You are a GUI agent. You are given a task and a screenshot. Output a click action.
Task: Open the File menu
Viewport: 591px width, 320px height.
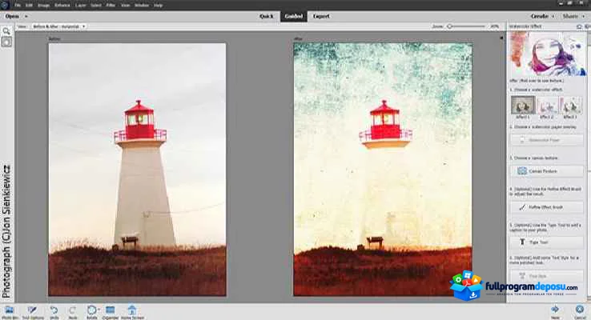[x=18, y=6]
